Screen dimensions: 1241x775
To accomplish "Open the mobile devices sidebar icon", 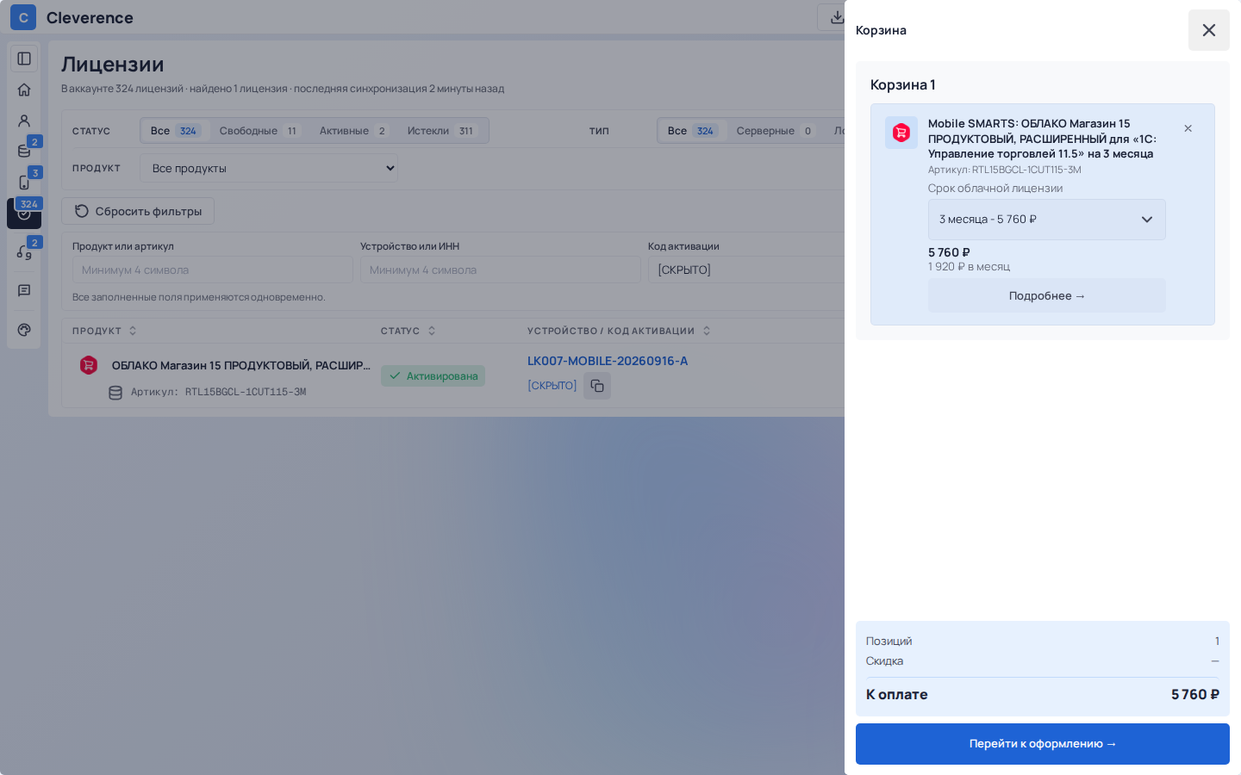I will click(x=24, y=183).
